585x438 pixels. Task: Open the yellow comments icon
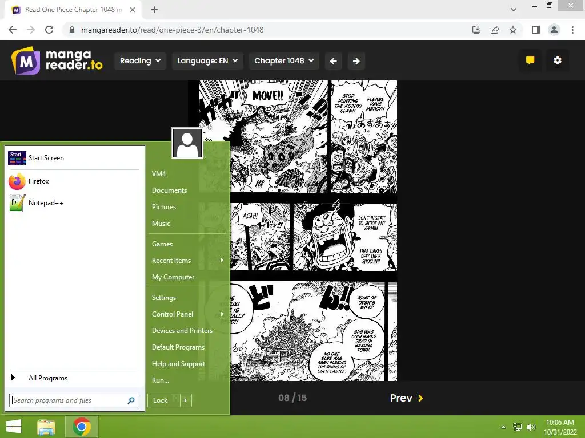[x=530, y=60]
